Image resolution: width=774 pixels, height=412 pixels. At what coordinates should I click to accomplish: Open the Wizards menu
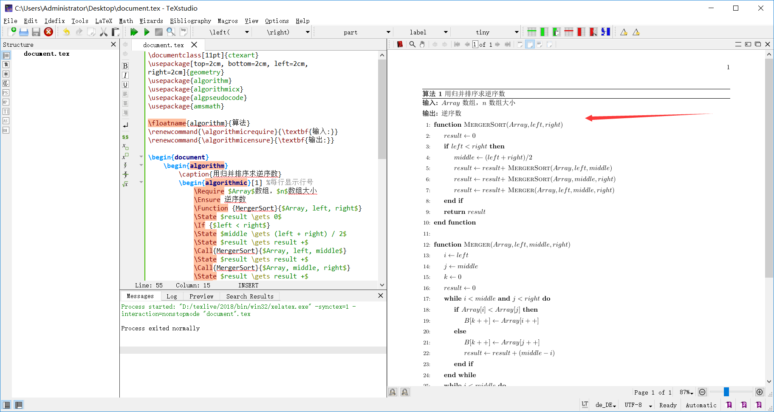point(151,21)
